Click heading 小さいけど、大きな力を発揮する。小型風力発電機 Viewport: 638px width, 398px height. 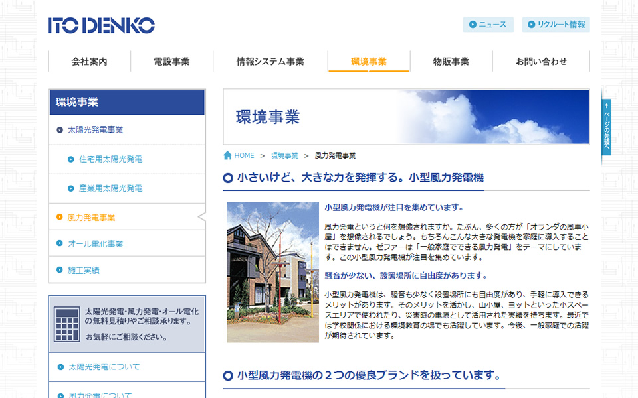360,178
